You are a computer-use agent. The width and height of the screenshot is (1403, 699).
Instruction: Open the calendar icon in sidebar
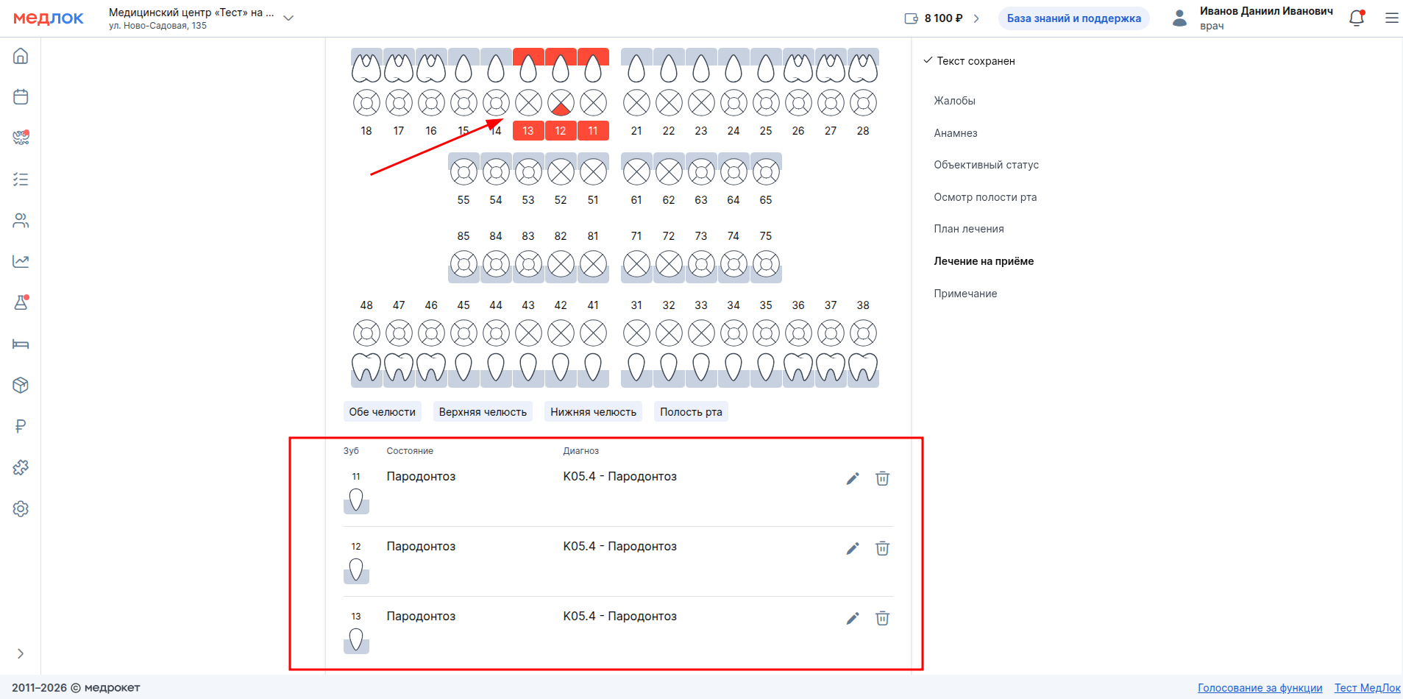coord(21,97)
